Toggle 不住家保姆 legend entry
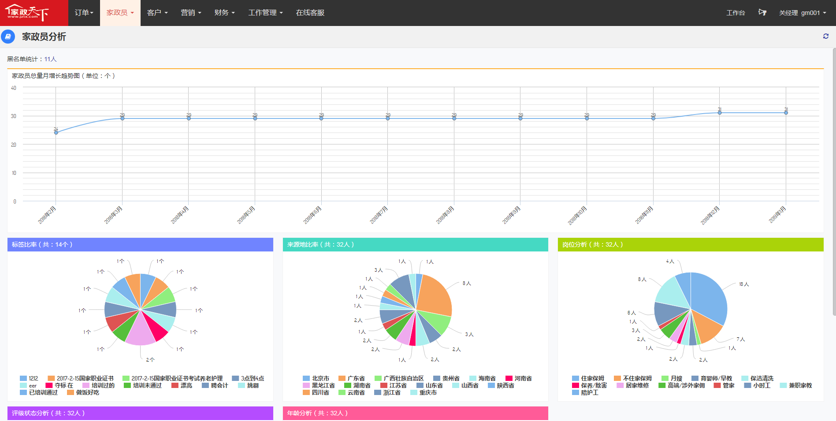The height and width of the screenshot is (421, 836). point(633,378)
